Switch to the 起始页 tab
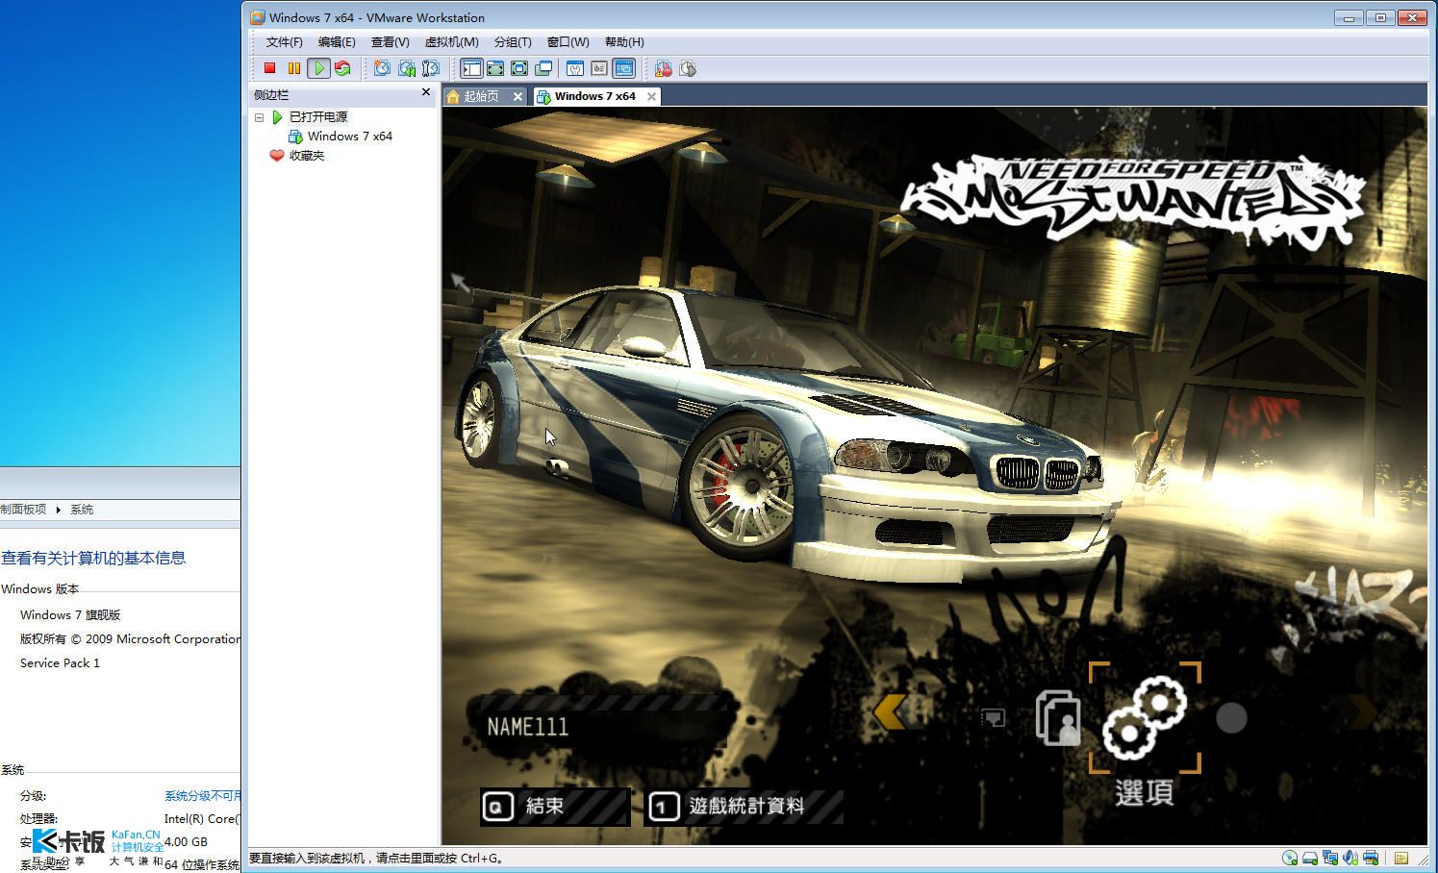 [481, 96]
